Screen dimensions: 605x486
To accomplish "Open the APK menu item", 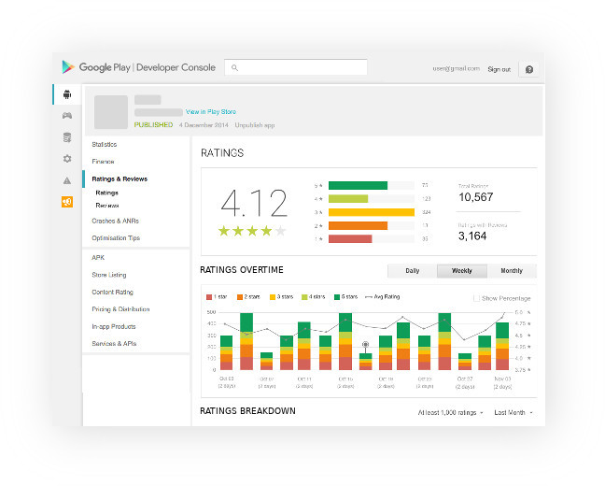I will point(98,258).
